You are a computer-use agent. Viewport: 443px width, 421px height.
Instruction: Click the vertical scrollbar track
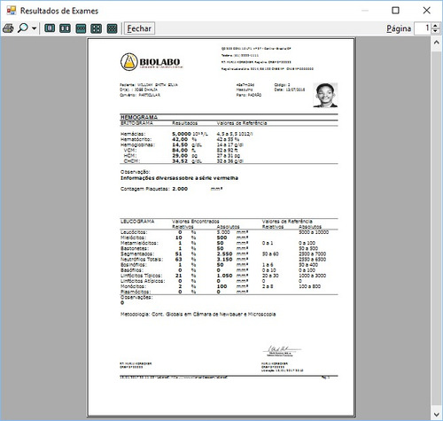click(437, 229)
